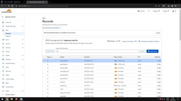Switch to the DigitalOcean browser tab
This screenshot has height=101, width=181.
click(14, 2)
